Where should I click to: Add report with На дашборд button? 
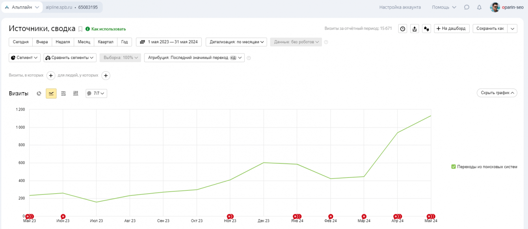pyautogui.click(x=452, y=28)
